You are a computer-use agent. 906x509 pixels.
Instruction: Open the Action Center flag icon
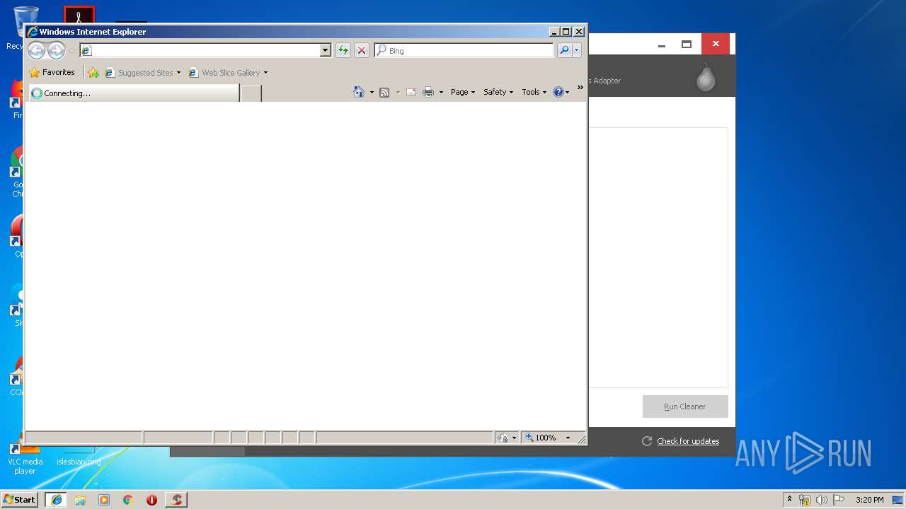839,500
